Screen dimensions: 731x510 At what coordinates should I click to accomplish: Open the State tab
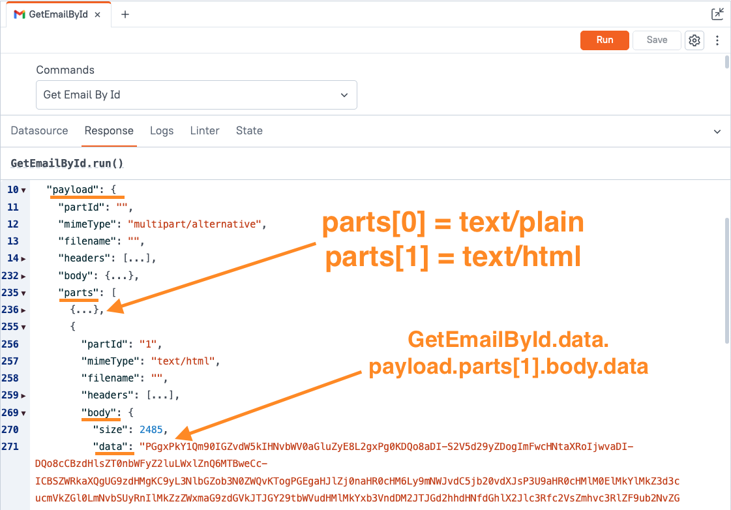[249, 130]
